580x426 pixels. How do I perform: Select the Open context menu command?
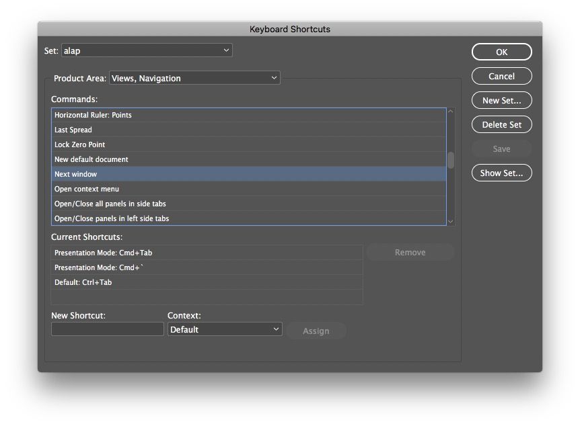[248, 189]
